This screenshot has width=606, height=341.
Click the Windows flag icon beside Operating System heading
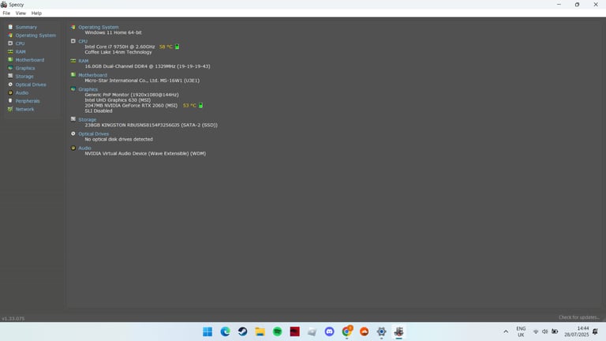[73, 27]
